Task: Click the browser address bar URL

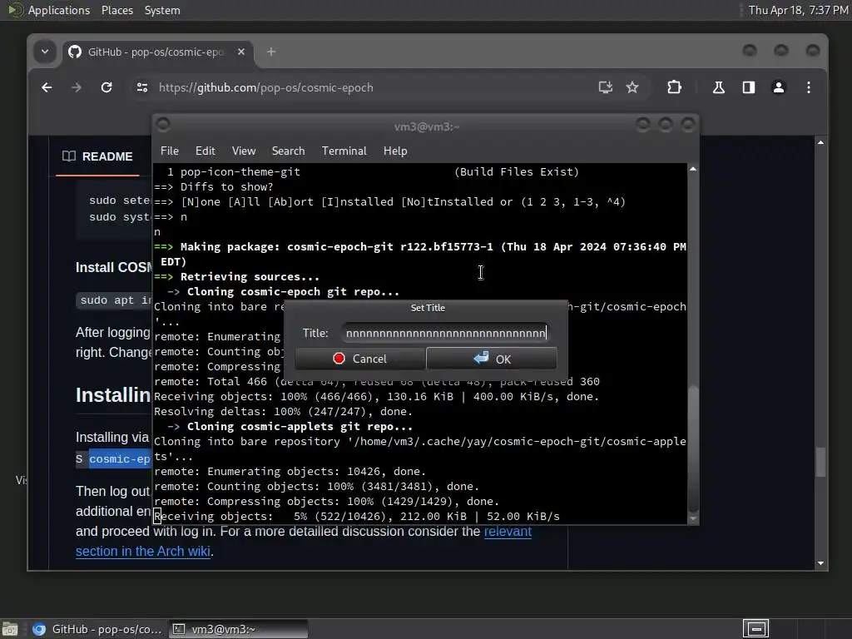Action: 265,87
